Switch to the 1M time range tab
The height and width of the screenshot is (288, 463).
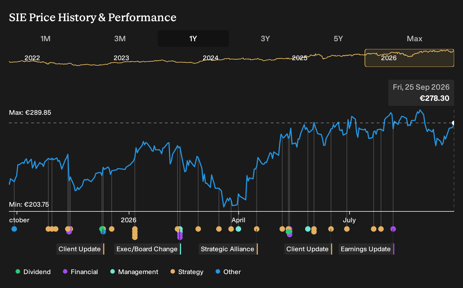(x=45, y=38)
